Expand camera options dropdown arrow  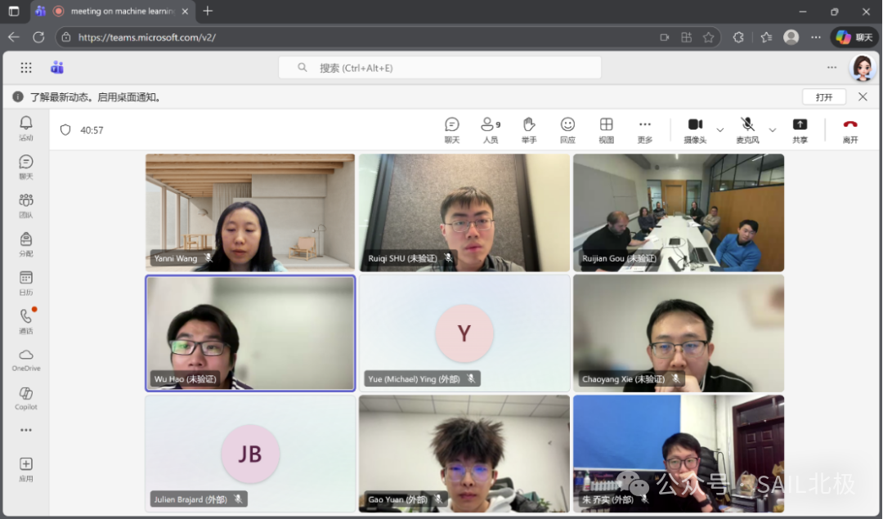point(719,130)
